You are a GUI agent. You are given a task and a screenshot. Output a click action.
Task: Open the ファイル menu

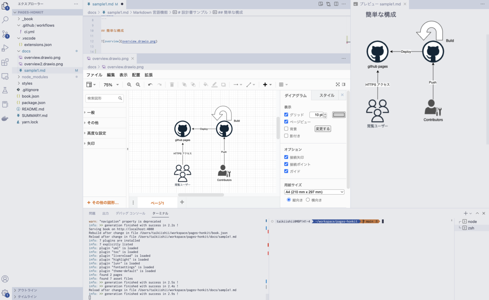pos(94,75)
